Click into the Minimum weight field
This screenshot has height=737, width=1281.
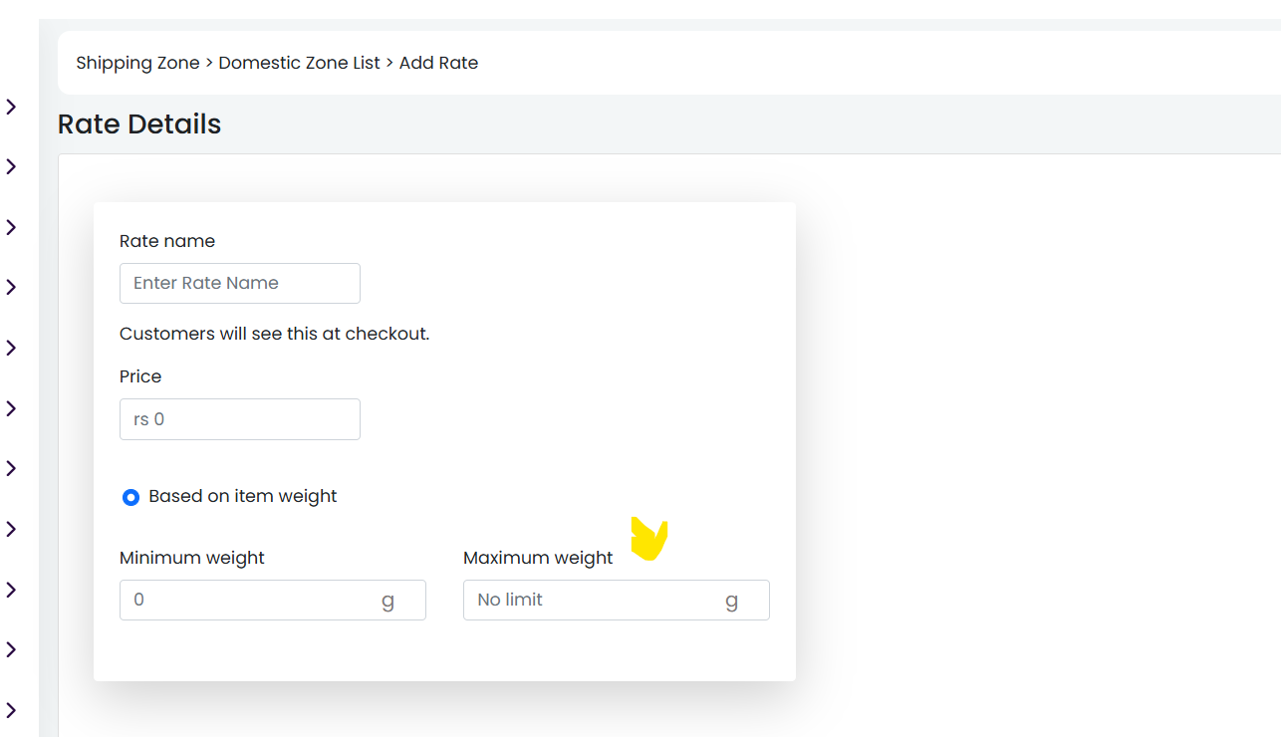273,601
